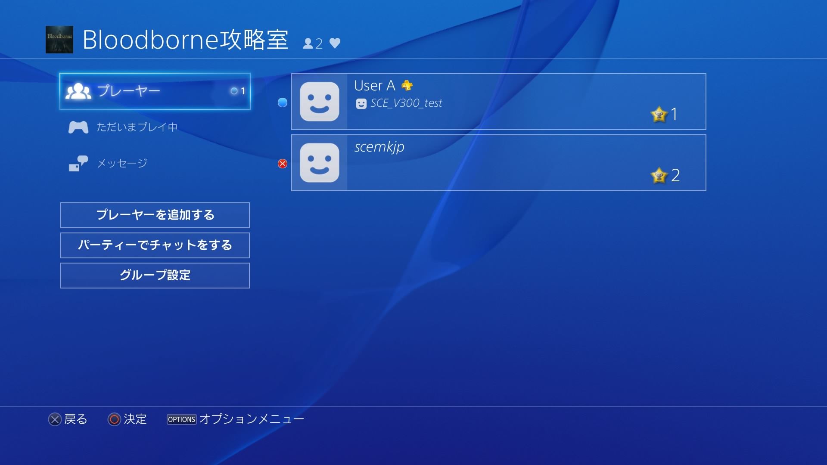
Task: Open the Bloodborne community thumbnail image
Action: tap(59, 40)
